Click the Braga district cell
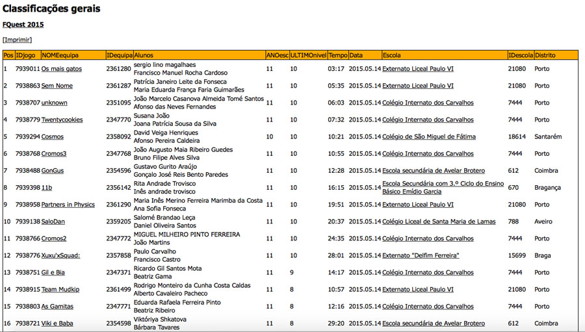 tap(543, 255)
